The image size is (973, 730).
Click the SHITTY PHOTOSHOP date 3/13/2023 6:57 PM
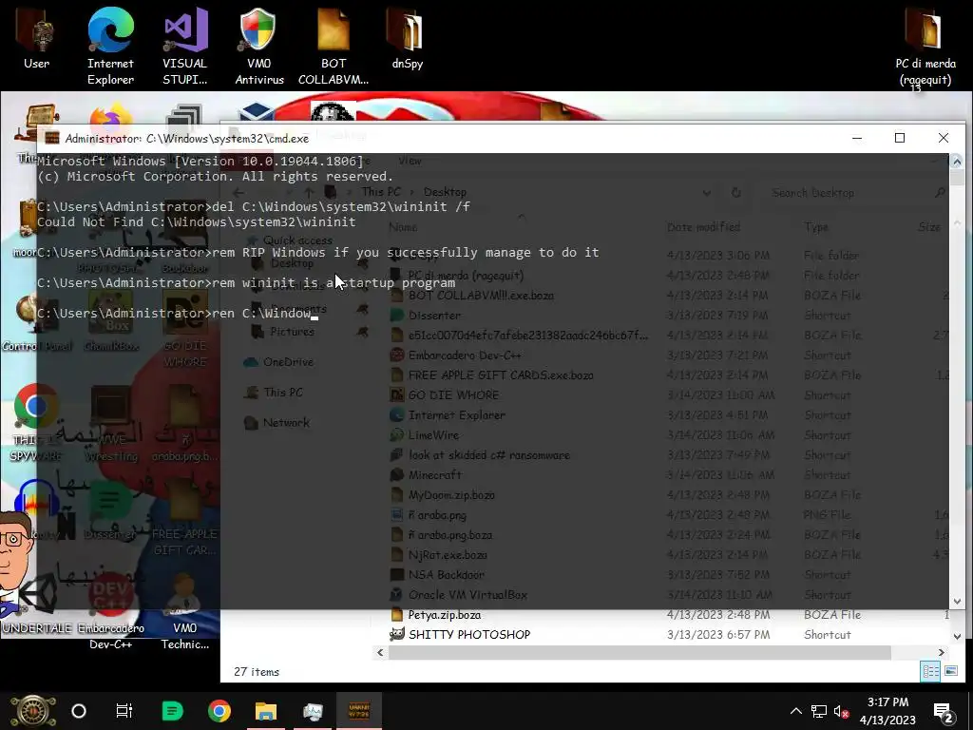tap(718, 635)
